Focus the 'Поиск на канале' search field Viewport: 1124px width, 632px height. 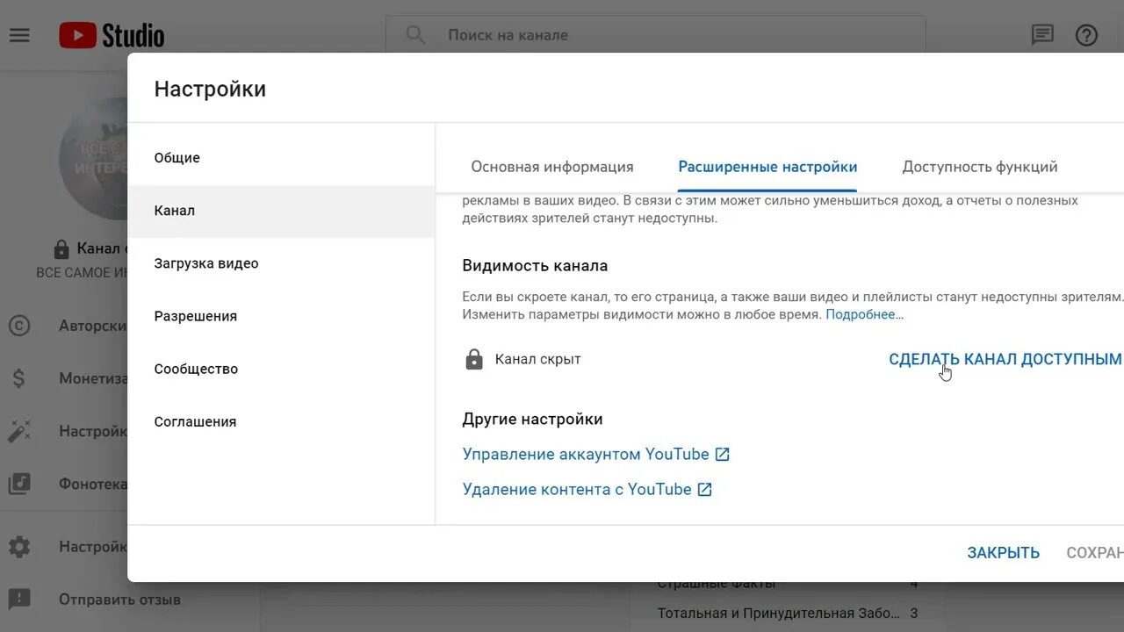point(655,35)
